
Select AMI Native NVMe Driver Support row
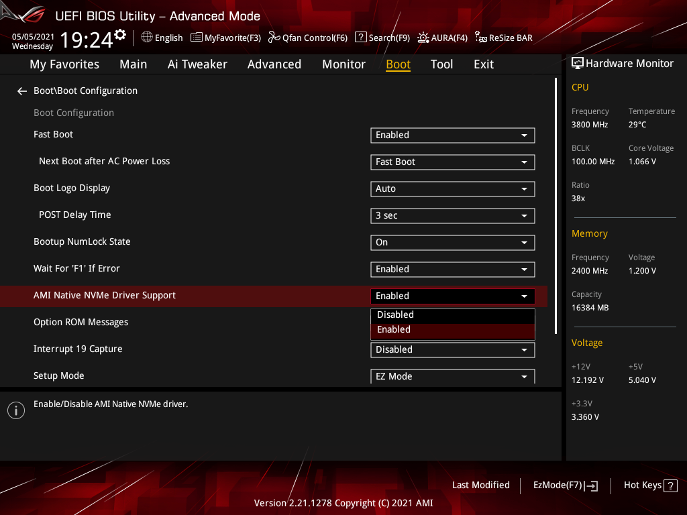point(274,296)
